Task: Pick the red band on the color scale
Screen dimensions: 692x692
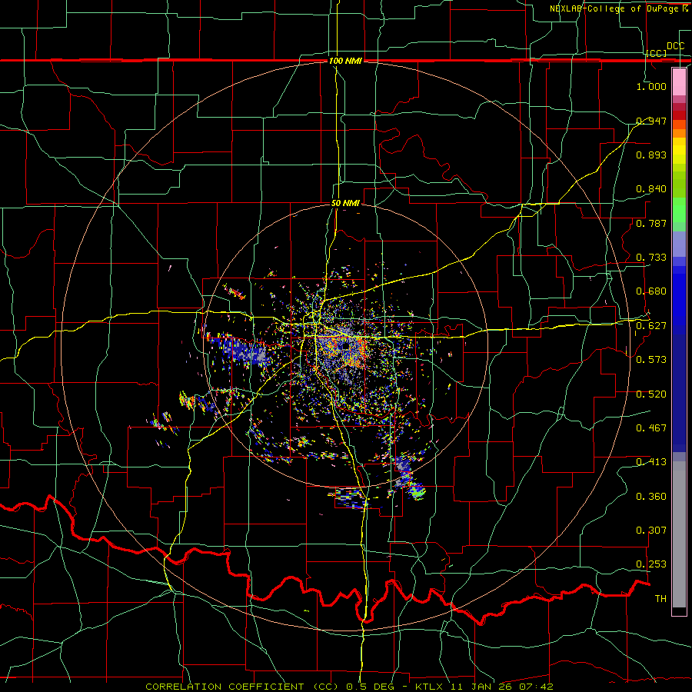Action: pos(679,115)
